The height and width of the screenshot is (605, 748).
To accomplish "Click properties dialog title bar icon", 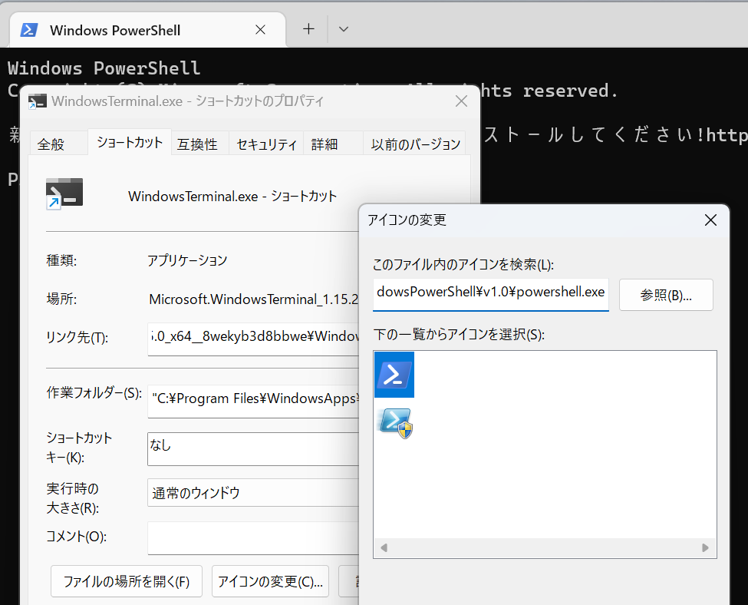I will [x=38, y=101].
